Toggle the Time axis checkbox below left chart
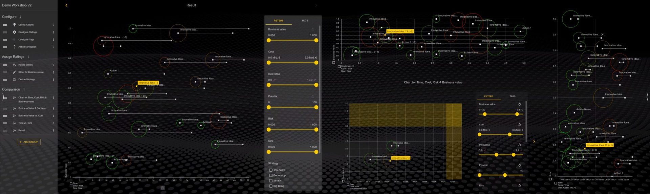This screenshot has width=650, height=194. pos(71,184)
